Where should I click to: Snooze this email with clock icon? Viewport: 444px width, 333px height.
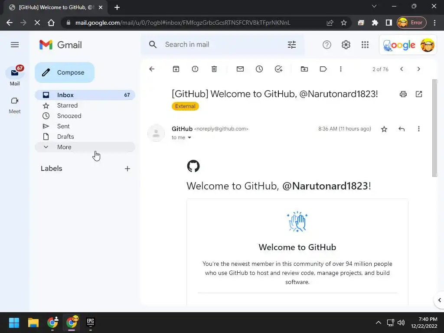(x=259, y=69)
